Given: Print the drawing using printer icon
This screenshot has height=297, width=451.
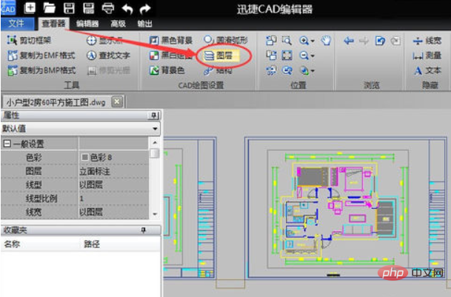Looking at the screenshot, I should click(108, 8).
